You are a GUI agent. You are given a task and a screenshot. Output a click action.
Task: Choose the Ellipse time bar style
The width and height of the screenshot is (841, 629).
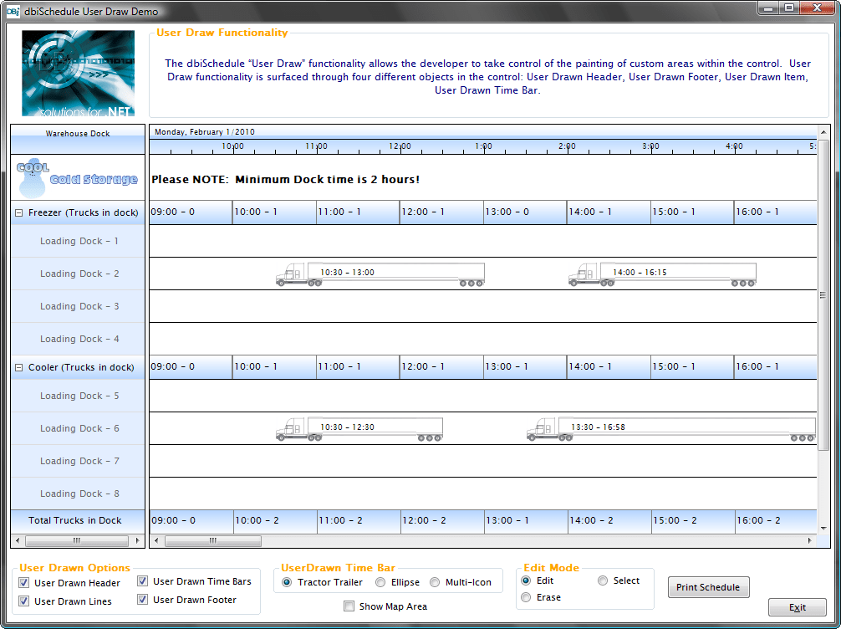point(380,582)
